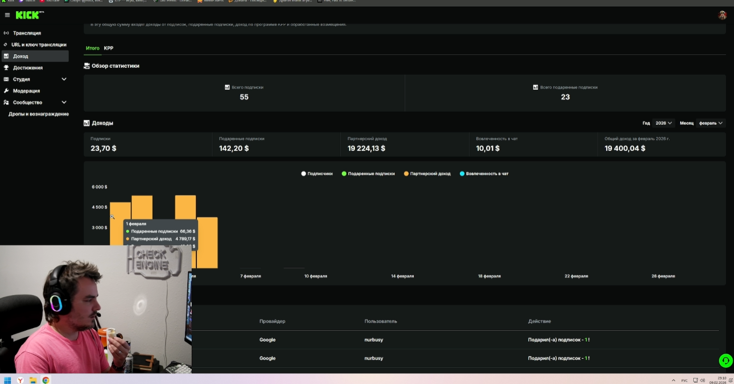Open the Год dropdown showing 2026
This screenshot has height=384, width=734.
point(664,123)
